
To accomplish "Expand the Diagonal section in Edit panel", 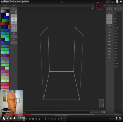I will 109,52.
